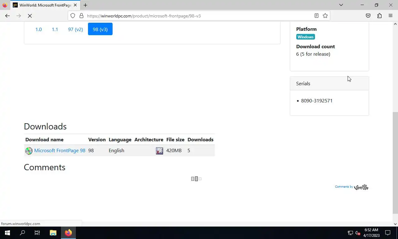
Task: Select version 98 (v3) tab
Action: pyautogui.click(x=100, y=29)
